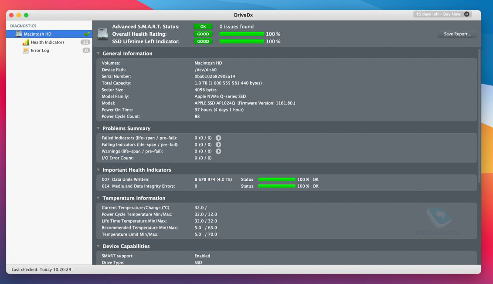Click Overall Health Rating progress bar
This screenshot has height=284, width=493.
241,34
